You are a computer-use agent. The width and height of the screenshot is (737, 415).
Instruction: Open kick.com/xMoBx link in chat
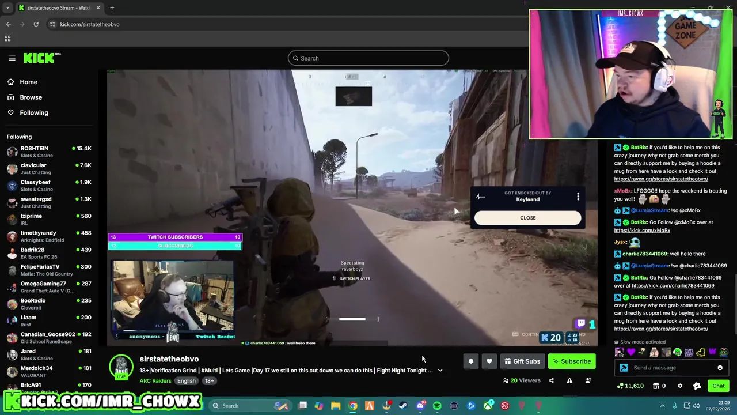point(642,231)
